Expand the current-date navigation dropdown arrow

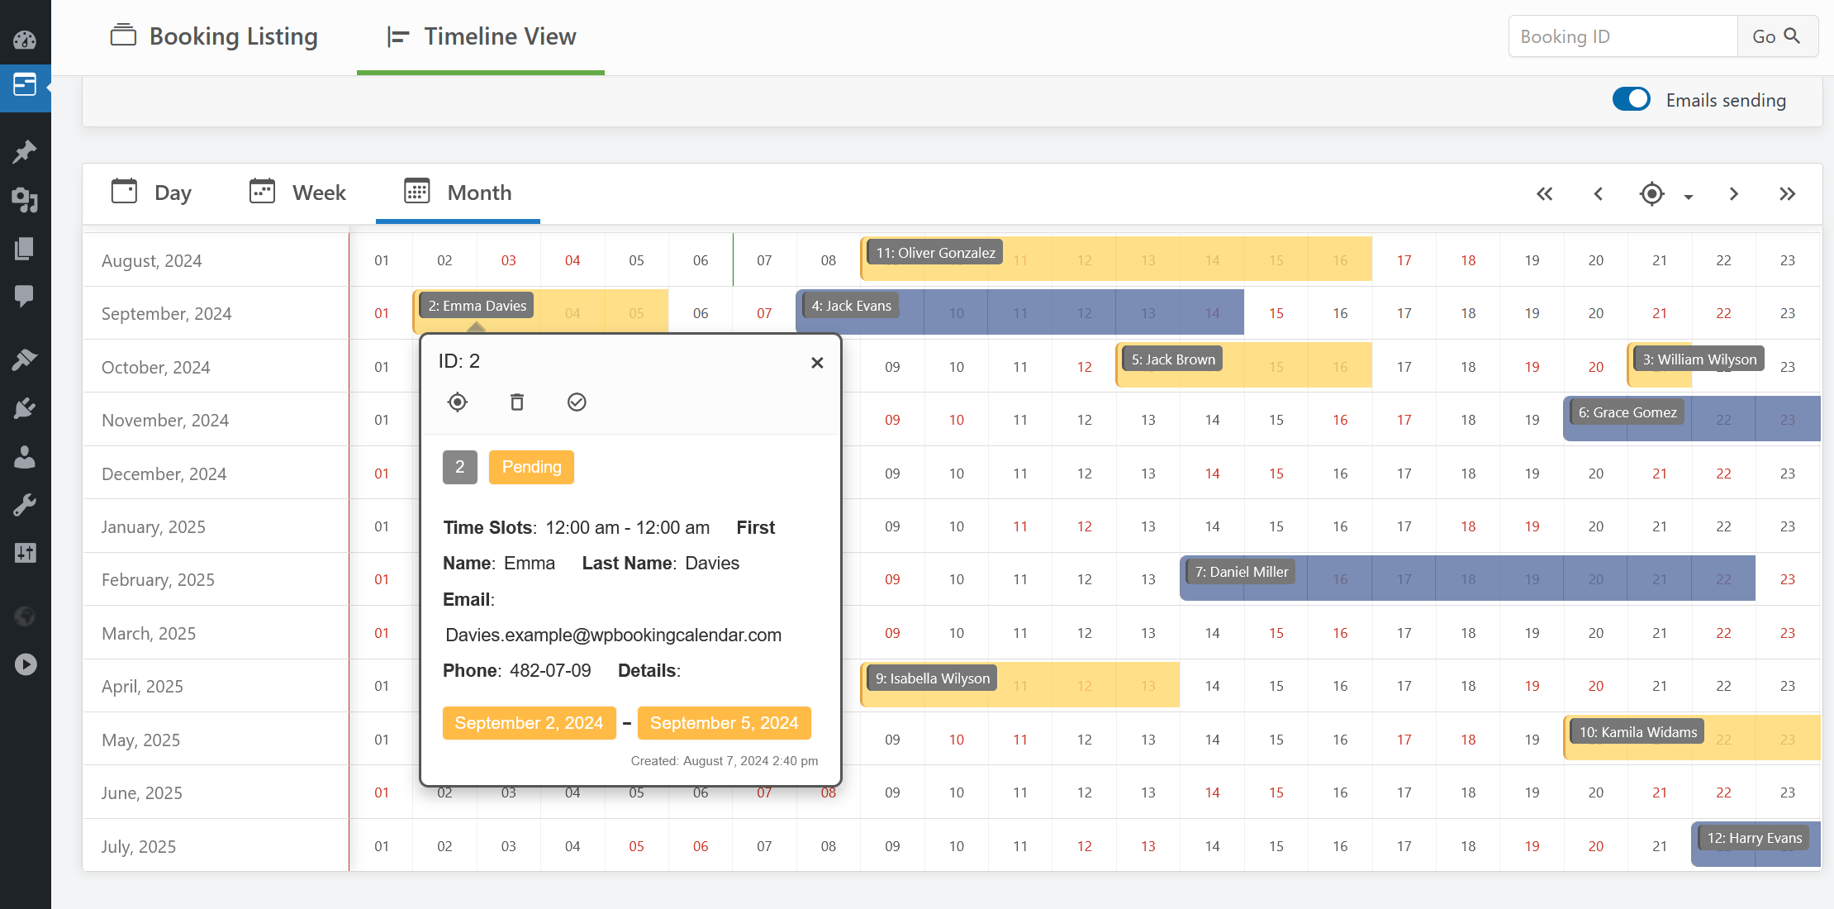tap(1689, 197)
